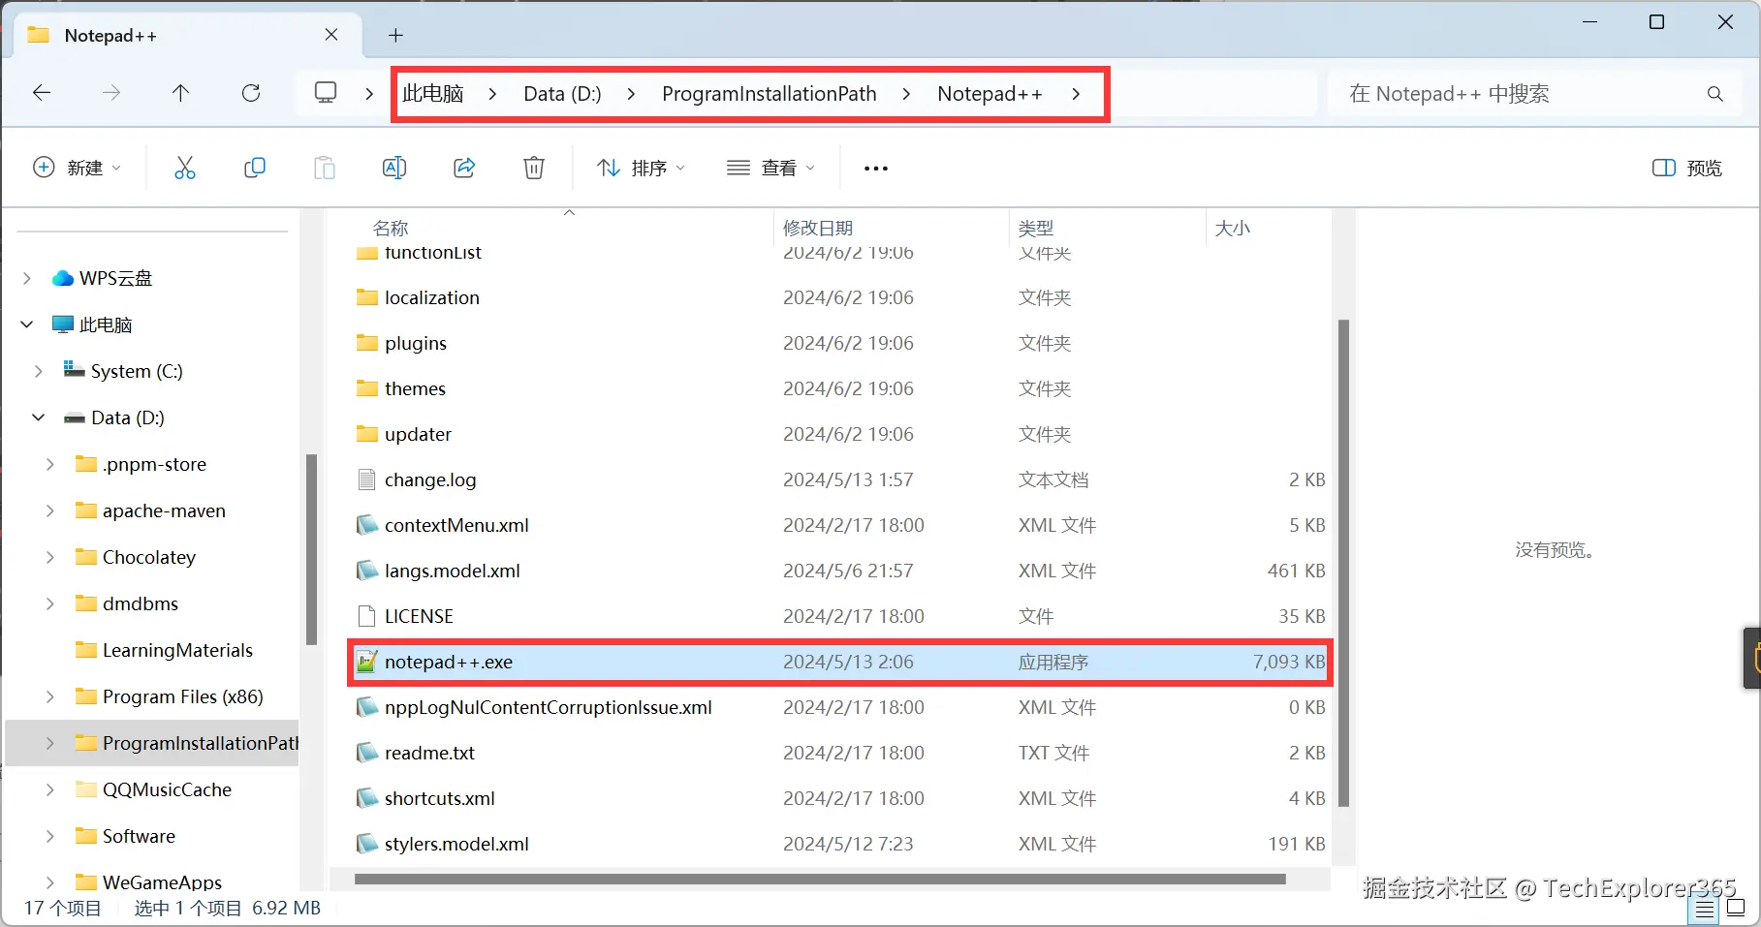Add a new tab with plus button

pyautogui.click(x=395, y=36)
